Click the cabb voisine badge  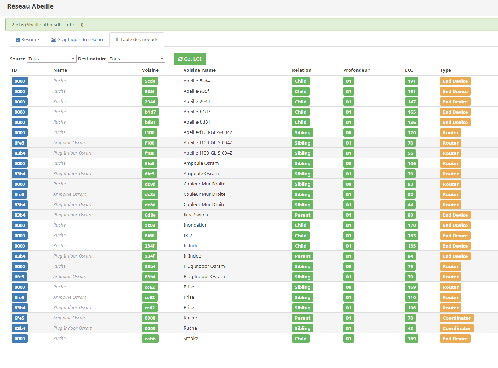point(150,339)
